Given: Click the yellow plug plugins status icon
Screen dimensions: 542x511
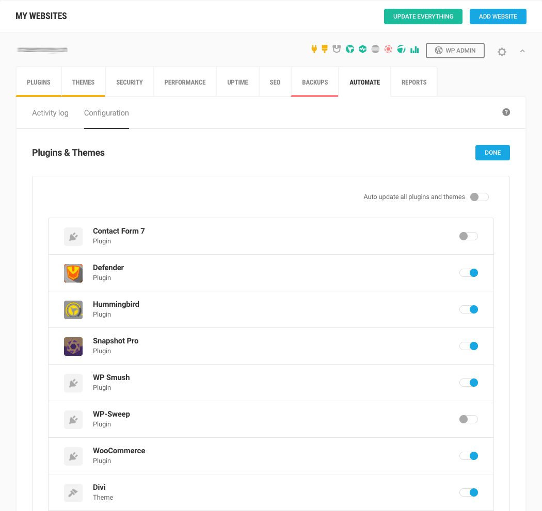Looking at the screenshot, I should [x=314, y=49].
